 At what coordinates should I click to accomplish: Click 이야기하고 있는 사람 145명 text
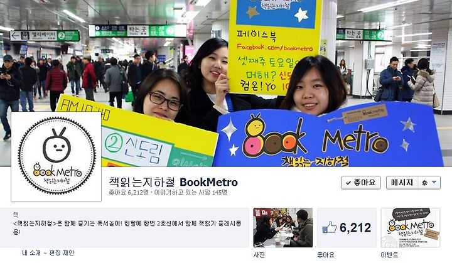pyautogui.click(x=191, y=192)
